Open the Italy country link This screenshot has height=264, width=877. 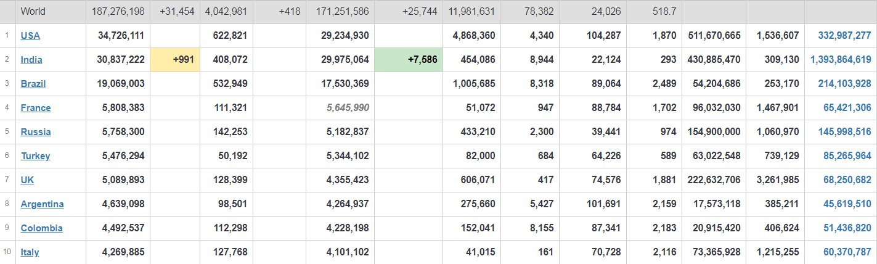click(x=30, y=252)
